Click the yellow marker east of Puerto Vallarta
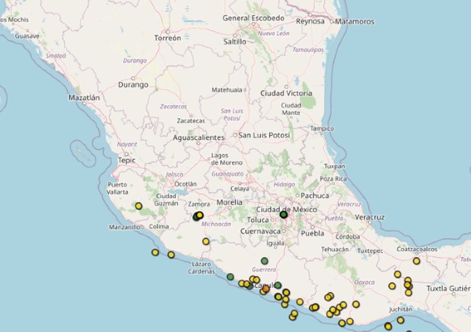The width and height of the screenshot is (471, 332). [139, 206]
